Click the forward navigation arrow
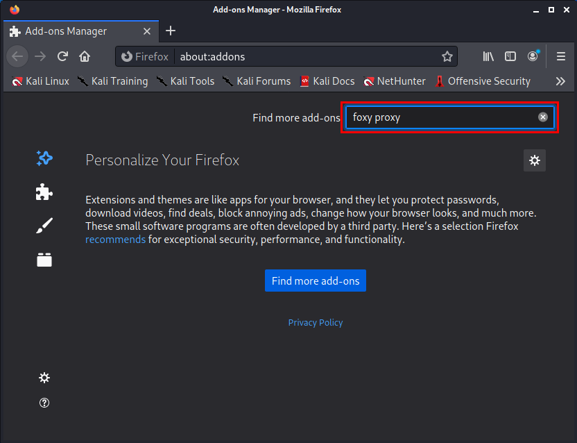This screenshot has height=443, width=577. coord(40,56)
